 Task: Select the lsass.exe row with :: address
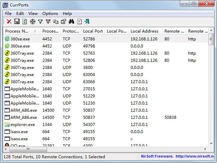click(x=106, y=139)
